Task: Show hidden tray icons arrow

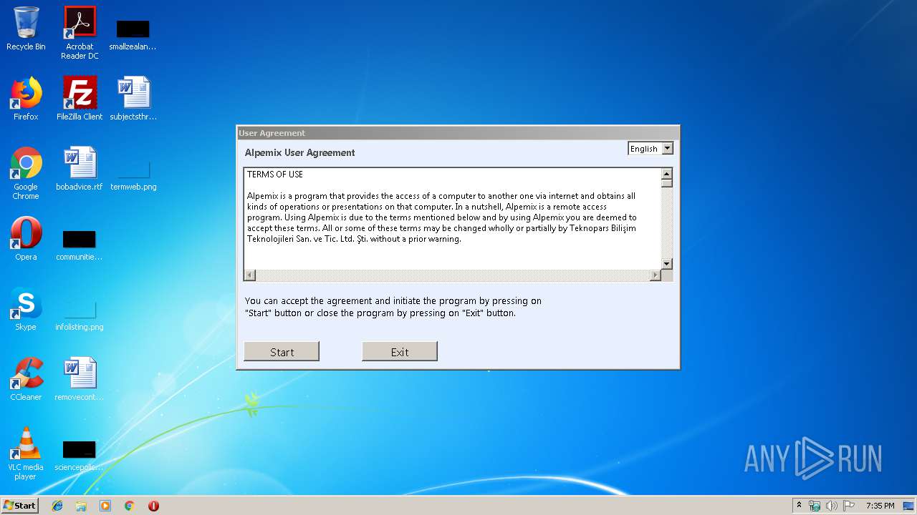Action: 799,506
